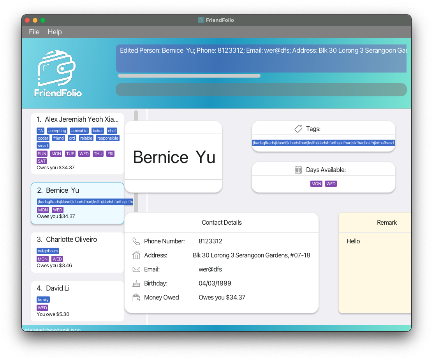Click the command input box

(261, 90)
